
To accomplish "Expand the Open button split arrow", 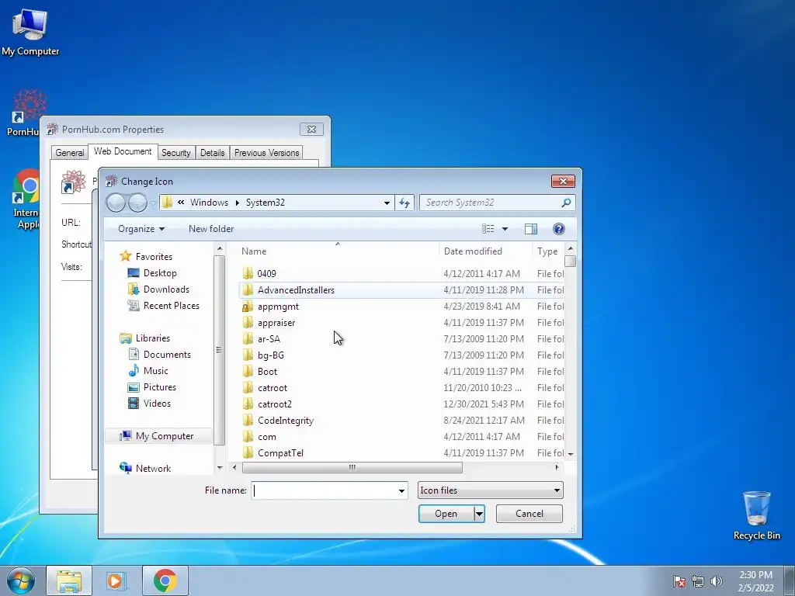I will point(479,514).
